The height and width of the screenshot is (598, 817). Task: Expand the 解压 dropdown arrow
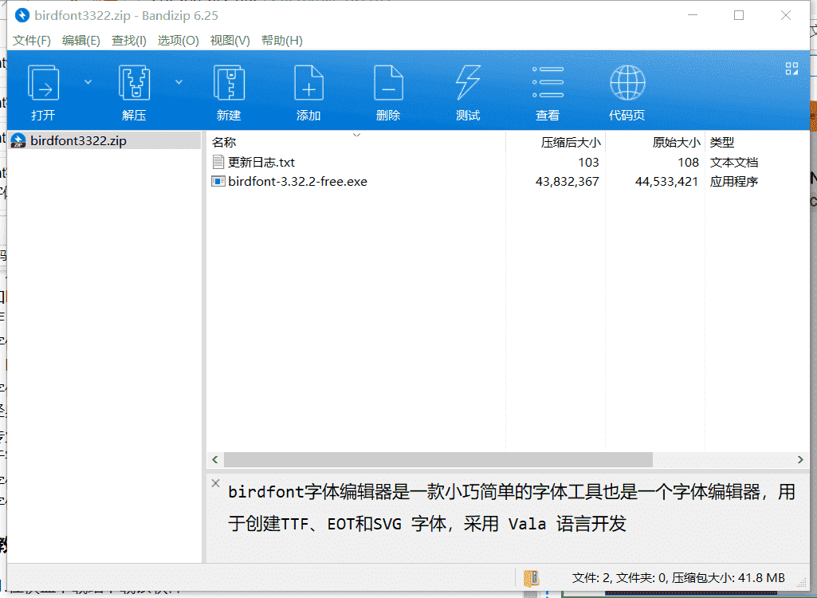pos(179,82)
